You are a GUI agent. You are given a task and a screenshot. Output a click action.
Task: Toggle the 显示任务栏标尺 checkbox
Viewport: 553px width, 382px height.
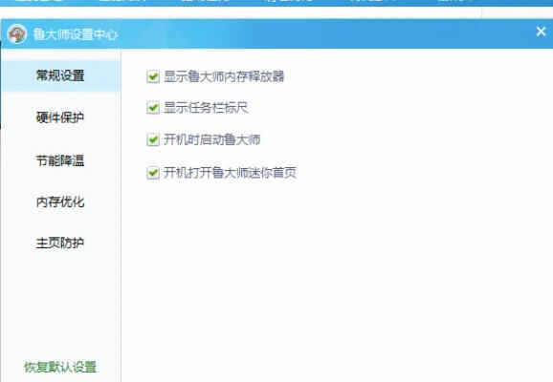153,108
